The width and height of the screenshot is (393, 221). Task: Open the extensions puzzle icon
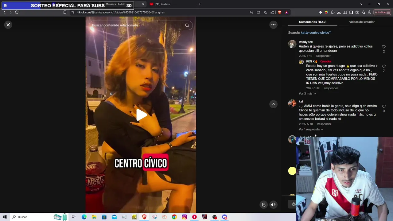pyautogui.click(x=333, y=12)
